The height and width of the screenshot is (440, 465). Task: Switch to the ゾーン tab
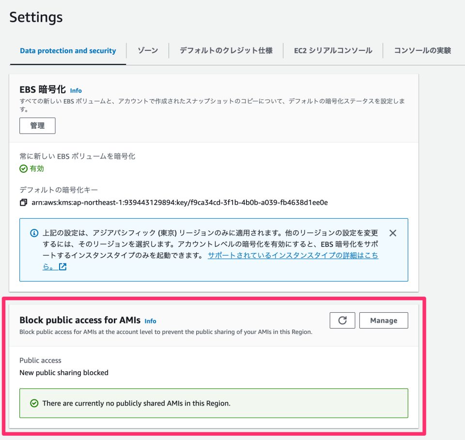tap(147, 50)
